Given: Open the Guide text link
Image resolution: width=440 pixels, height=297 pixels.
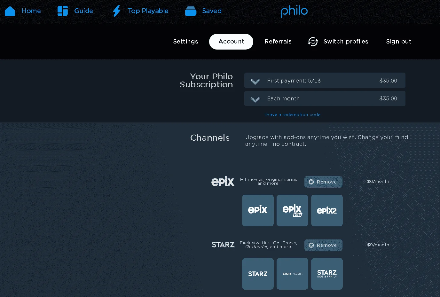Looking at the screenshot, I should 84,11.
